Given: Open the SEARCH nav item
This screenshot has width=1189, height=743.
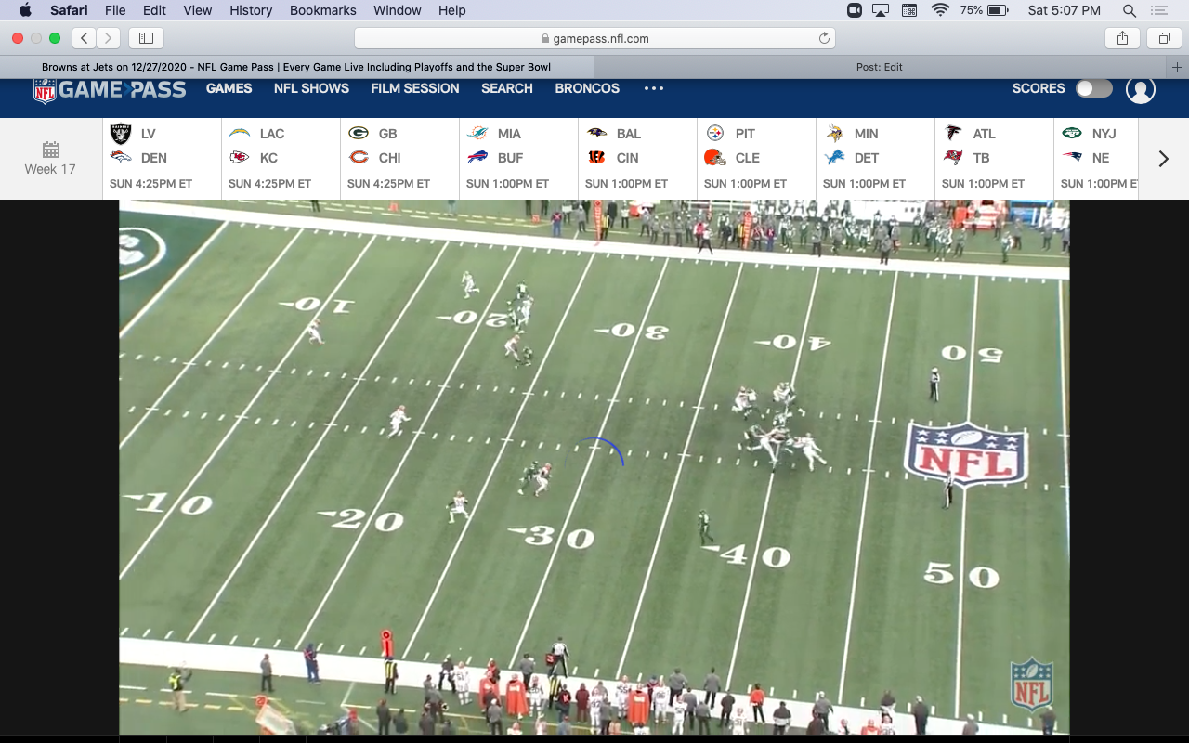Looking at the screenshot, I should 507,88.
